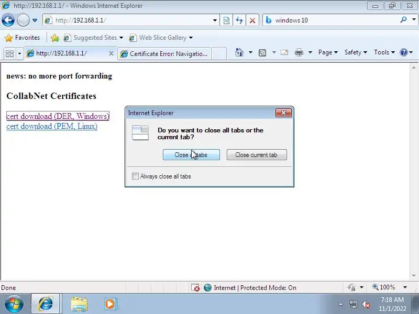Expand the Home button dropdown arrow

(250, 52)
